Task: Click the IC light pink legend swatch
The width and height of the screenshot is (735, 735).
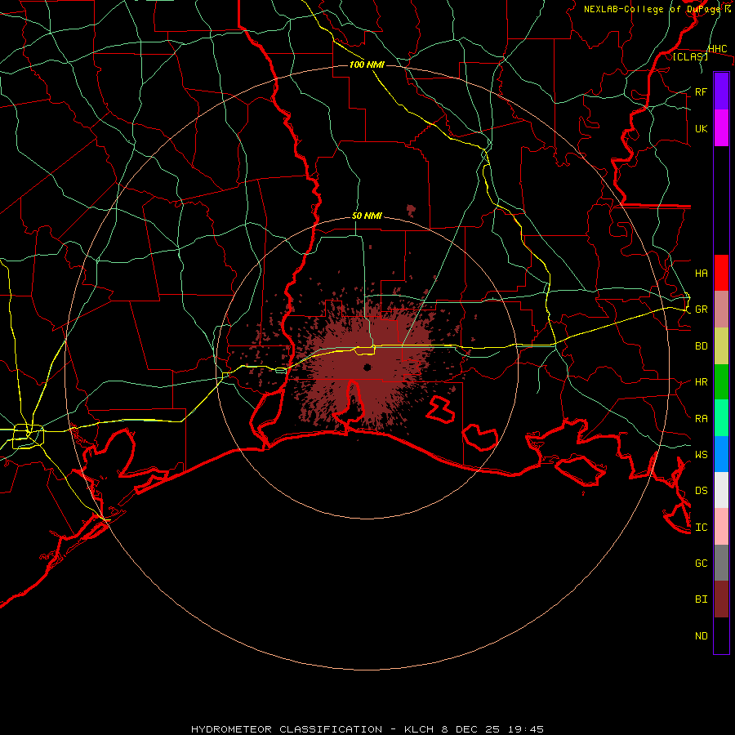Action: pos(721,527)
